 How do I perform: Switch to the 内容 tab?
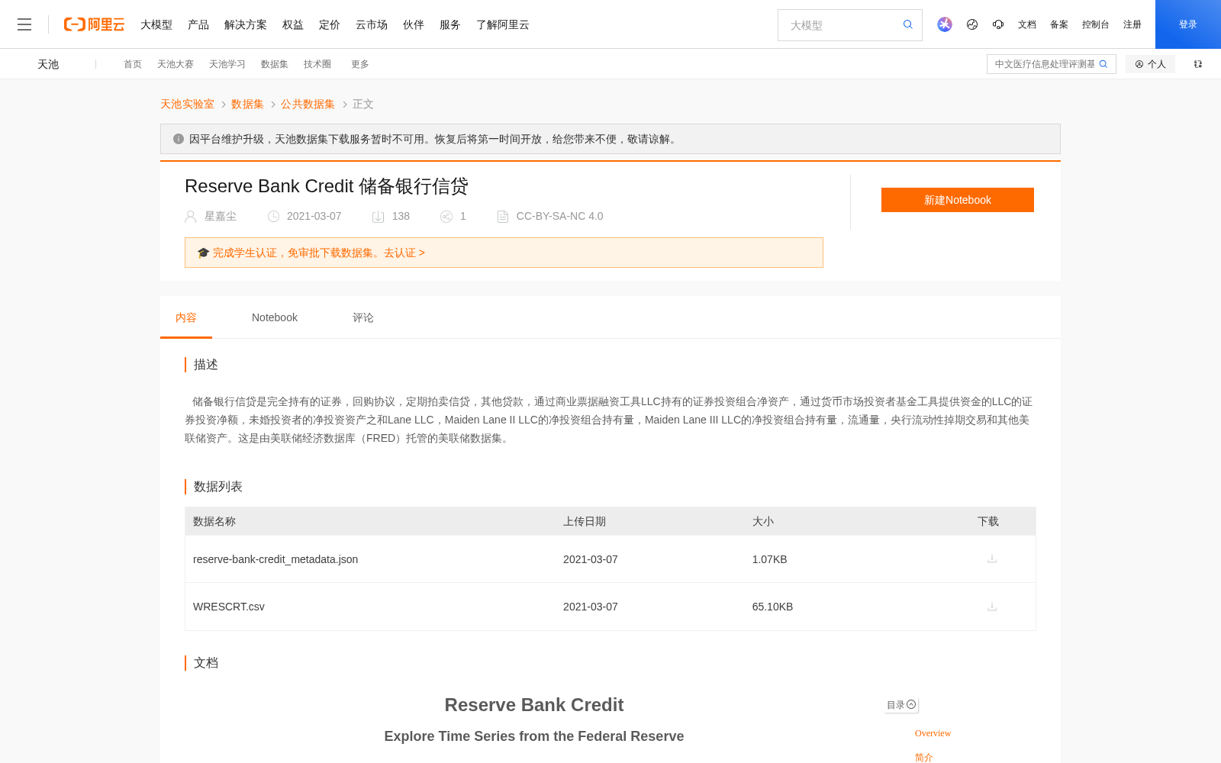click(x=186, y=317)
